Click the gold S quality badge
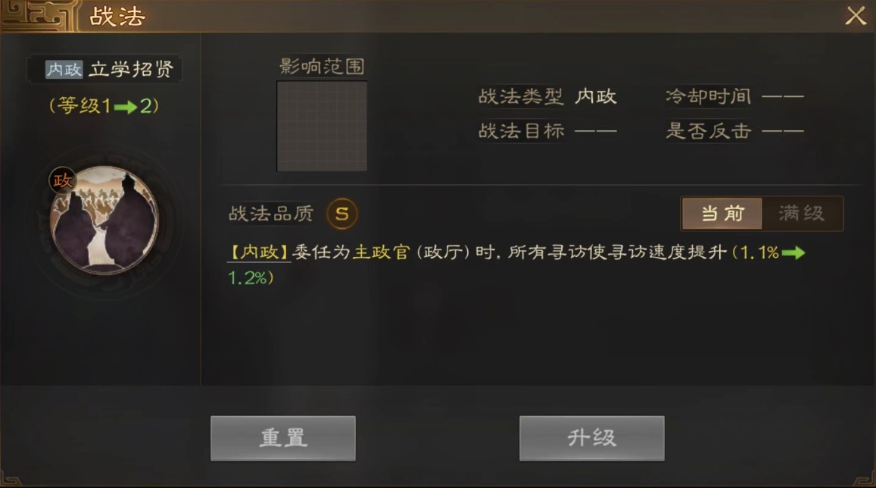Viewport: 876px width, 488px height. [342, 214]
